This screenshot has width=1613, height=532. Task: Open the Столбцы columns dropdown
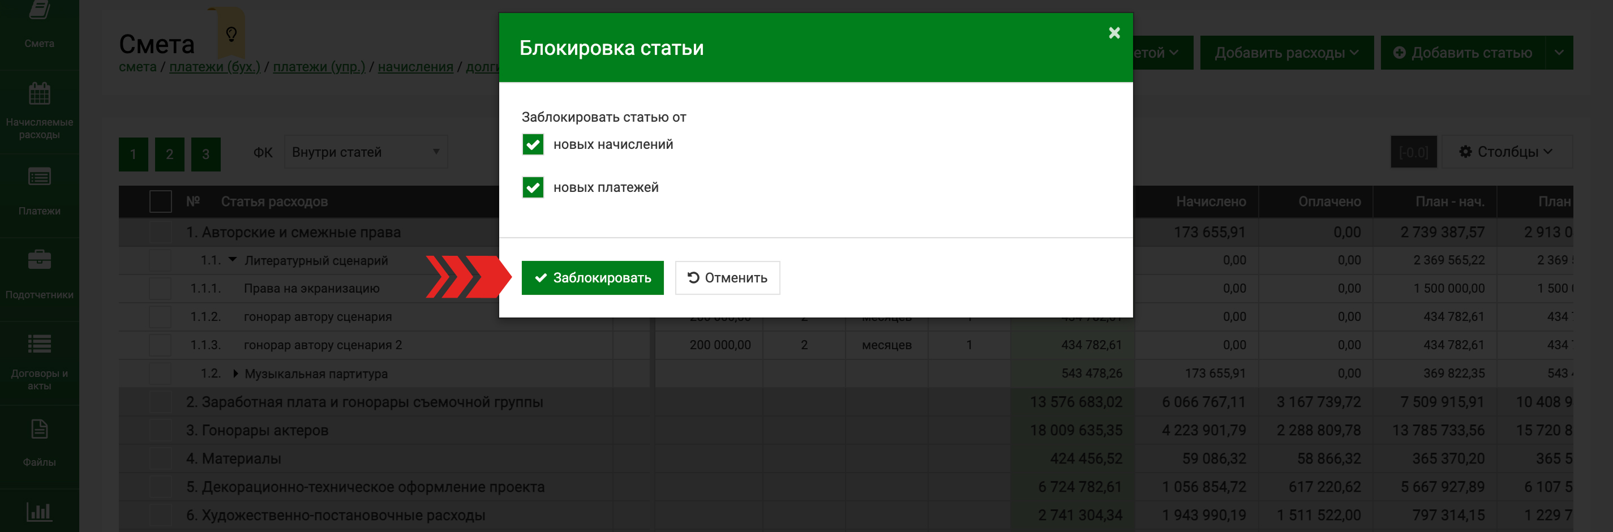click(1507, 152)
